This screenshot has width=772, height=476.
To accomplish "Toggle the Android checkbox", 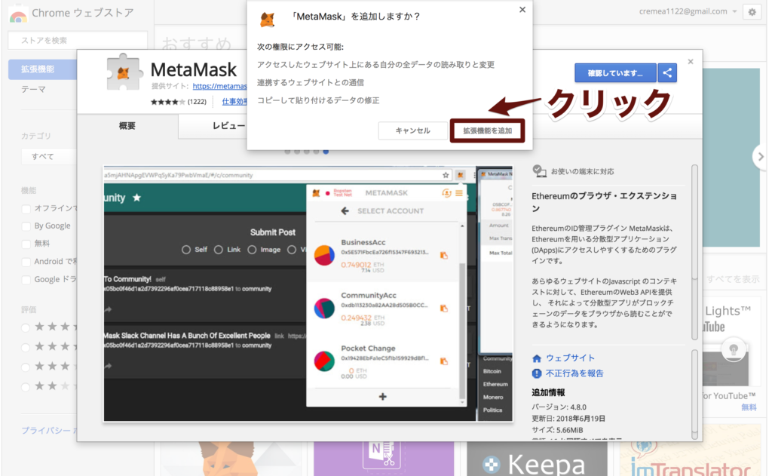I will [26, 262].
